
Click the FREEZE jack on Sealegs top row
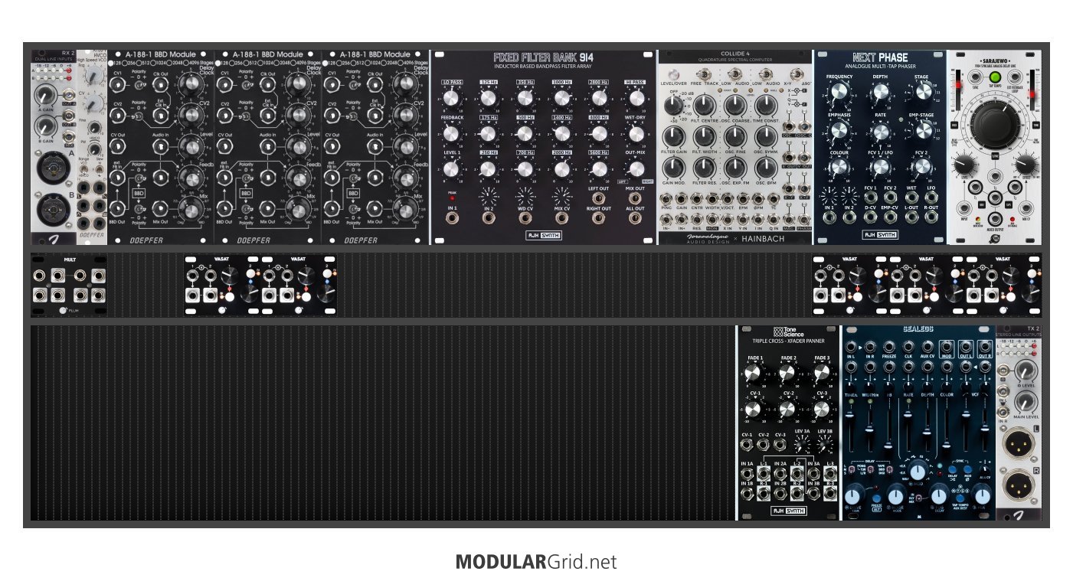pyautogui.click(x=889, y=347)
